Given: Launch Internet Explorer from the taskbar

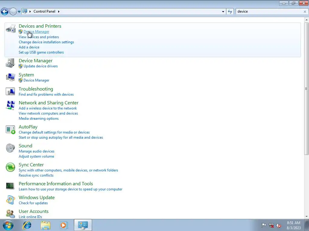Looking at the screenshot, I should (x=27, y=225).
